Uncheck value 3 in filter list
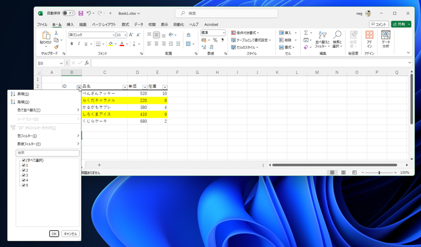The height and width of the screenshot is (247, 421). pyautogui.click(x=24, y=175)
